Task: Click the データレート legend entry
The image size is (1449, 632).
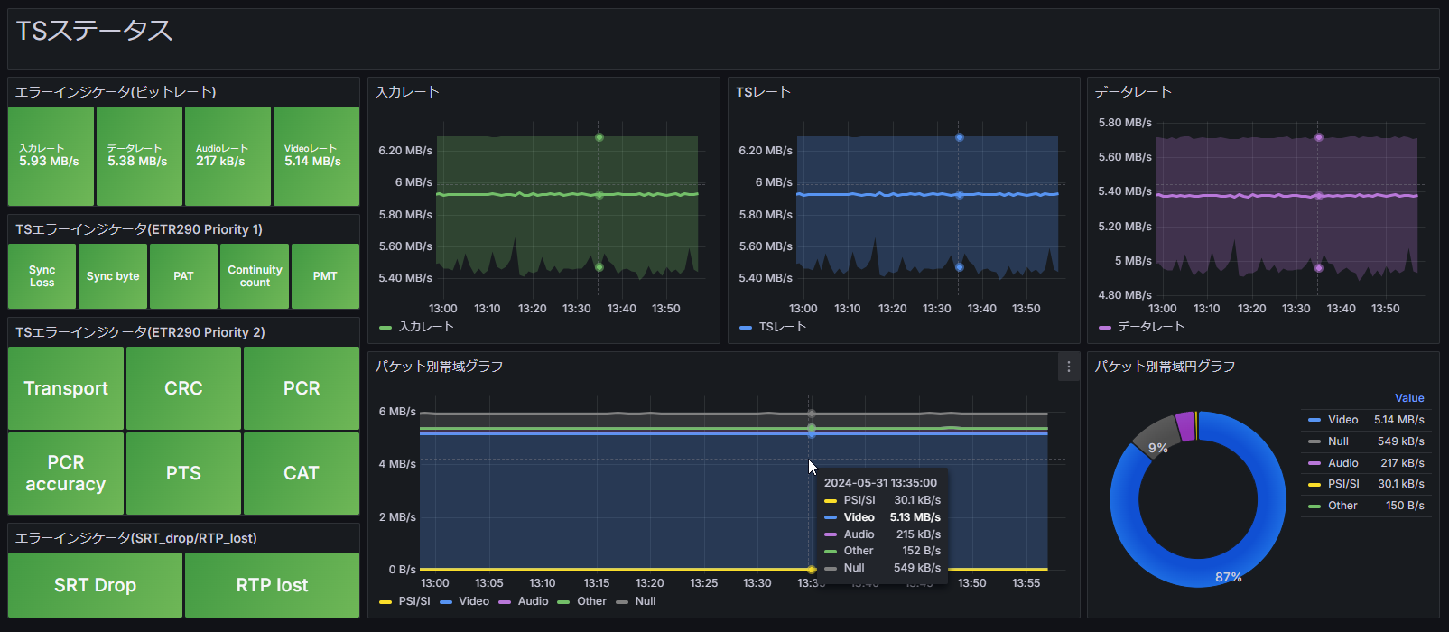Action: click(1150, 327)
